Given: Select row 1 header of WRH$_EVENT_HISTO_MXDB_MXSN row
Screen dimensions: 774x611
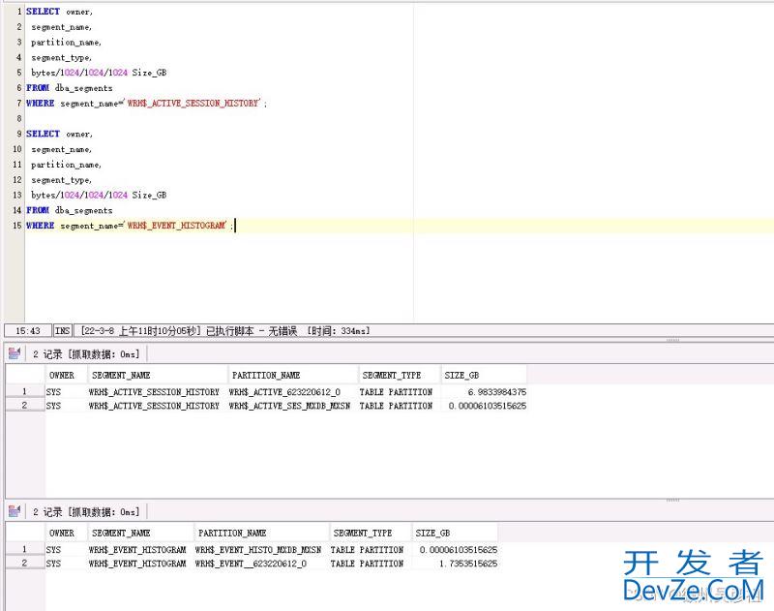Looking at the screenshot, I should tap(25, 549).
